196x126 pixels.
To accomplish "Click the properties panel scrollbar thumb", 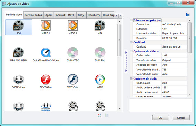I will pyautogui.click(x=190, y=38).
